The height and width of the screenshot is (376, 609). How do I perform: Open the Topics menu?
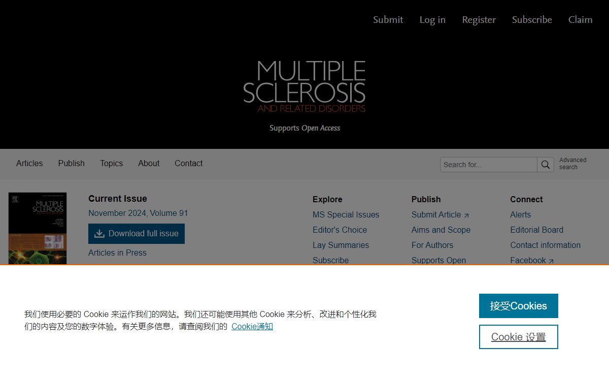(111, 164)
